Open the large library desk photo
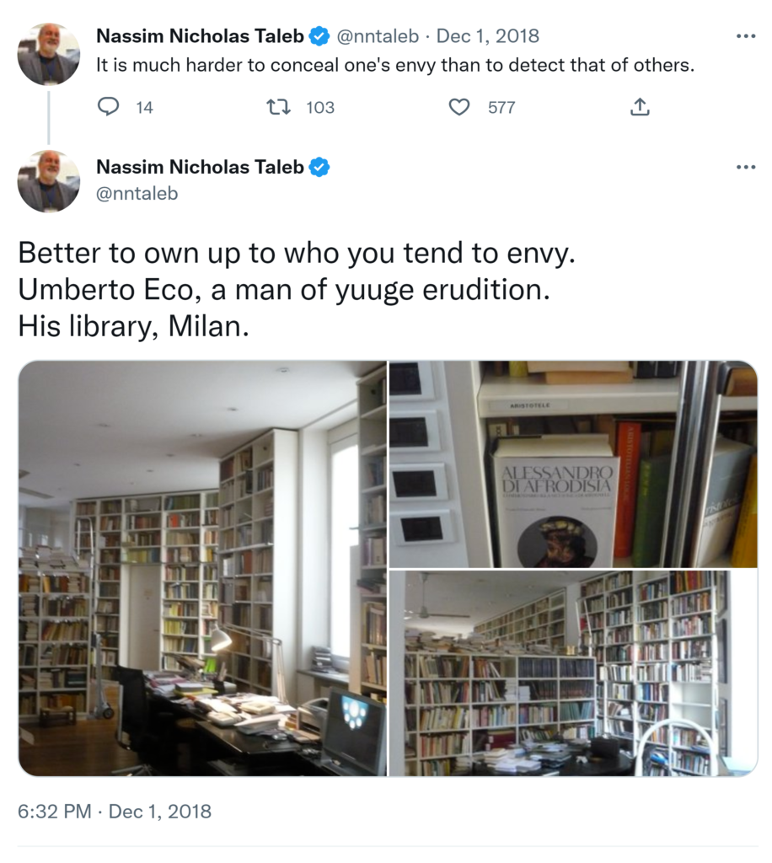Image resolution: width=772 pixels, height=863 pixels. pos(202,568)
